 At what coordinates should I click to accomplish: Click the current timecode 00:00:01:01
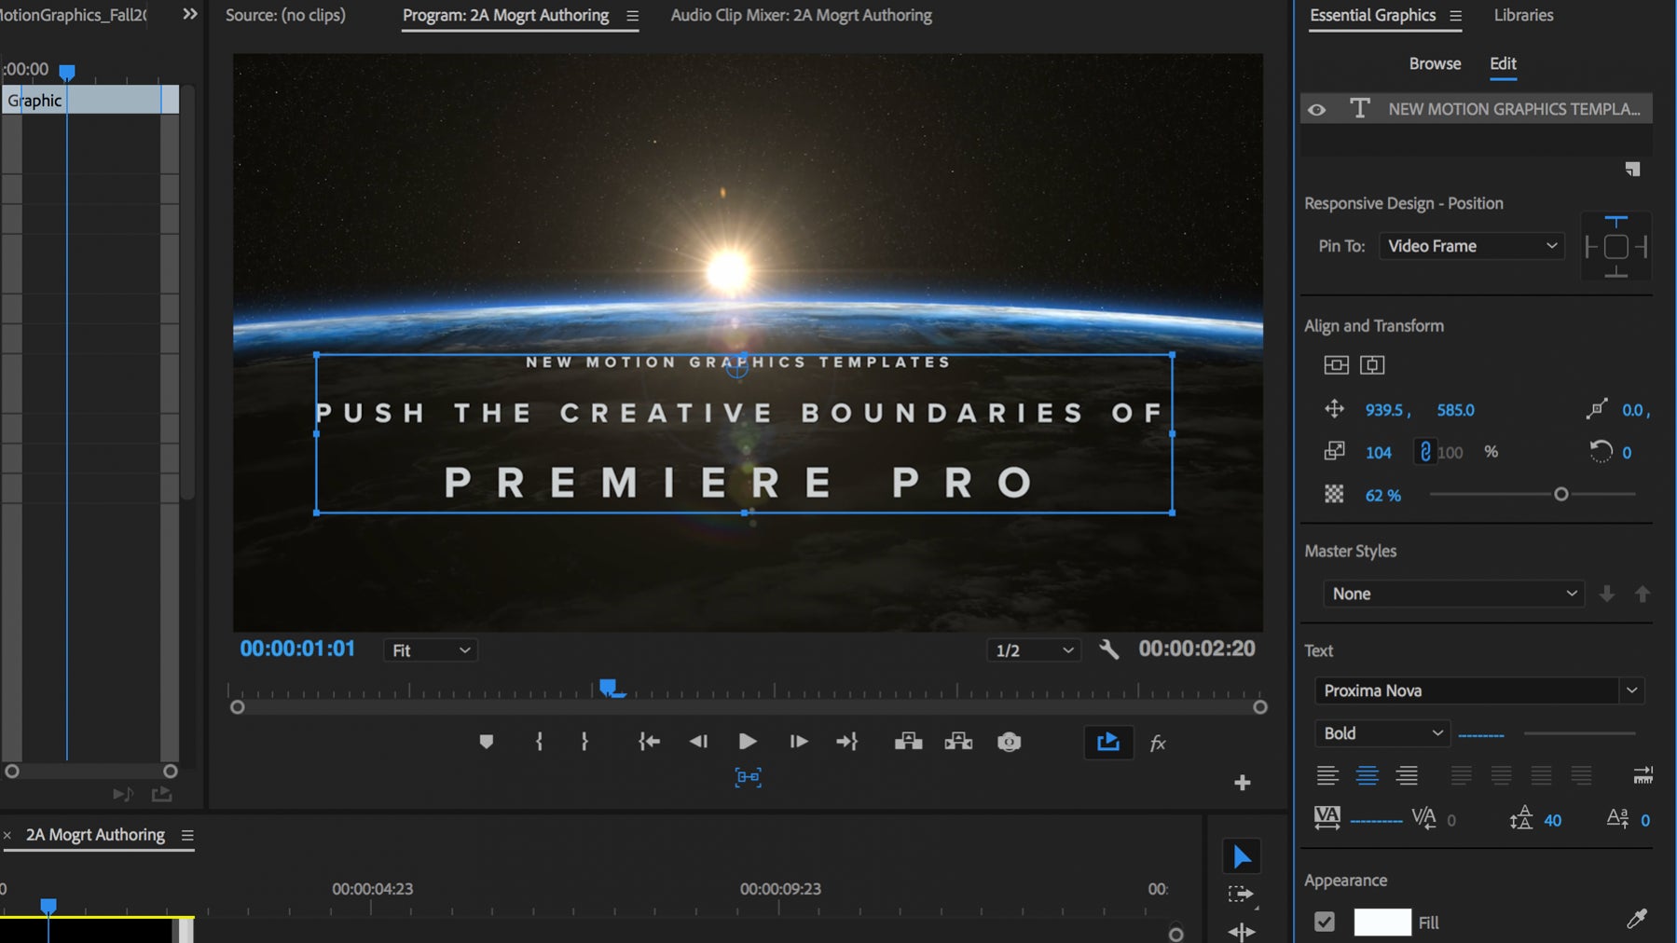297,649
